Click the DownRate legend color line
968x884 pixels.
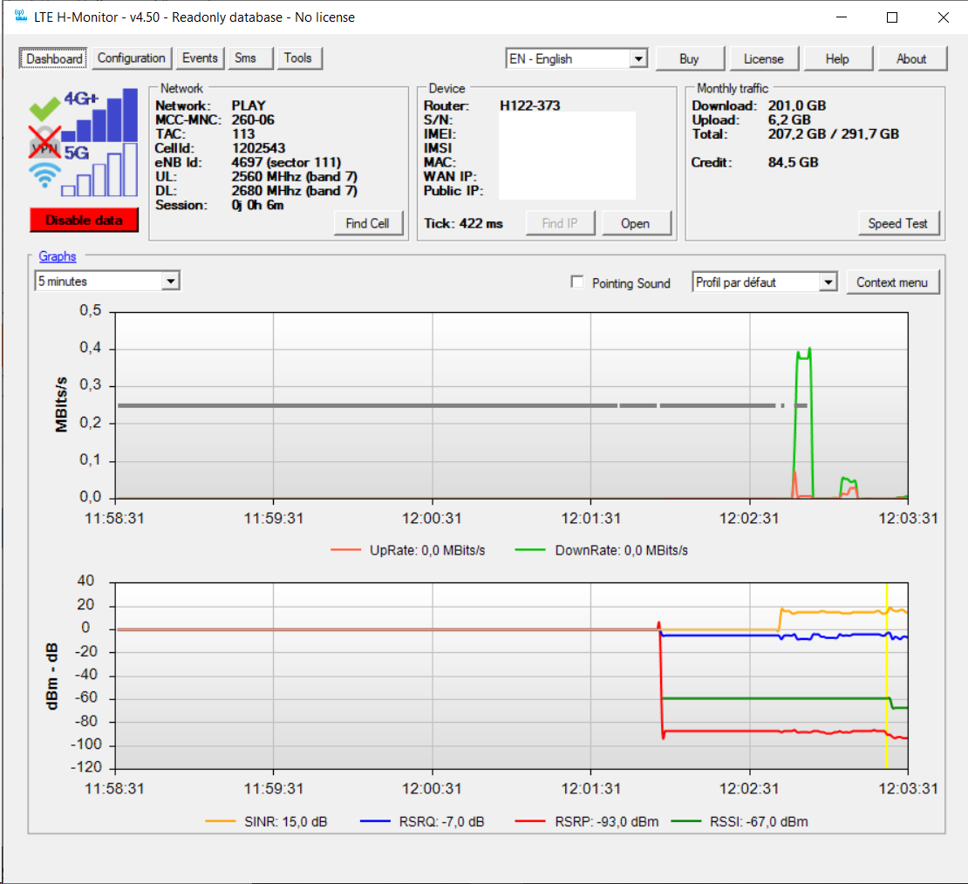coord(530,549)
